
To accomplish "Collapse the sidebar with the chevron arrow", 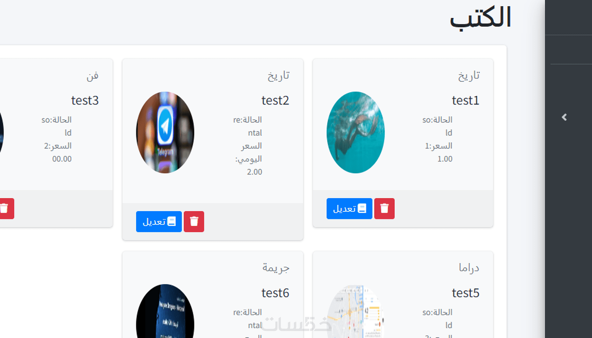I will (x=564, y=117).
